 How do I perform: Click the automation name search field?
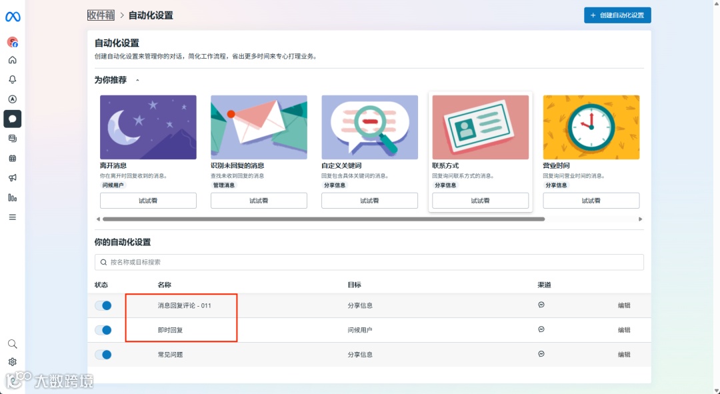(x=369, y=262)
